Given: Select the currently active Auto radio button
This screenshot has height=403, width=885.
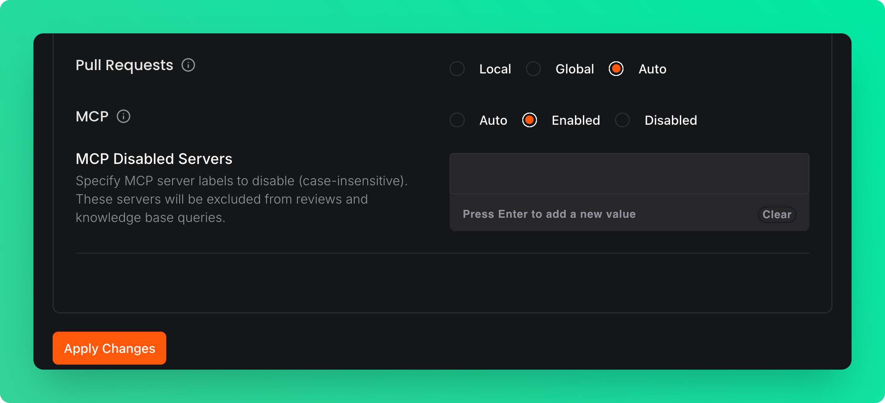Looking at the screenshot, I should (616, 69).
